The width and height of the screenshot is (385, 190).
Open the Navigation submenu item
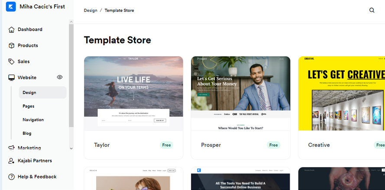[x=33, y=120]
